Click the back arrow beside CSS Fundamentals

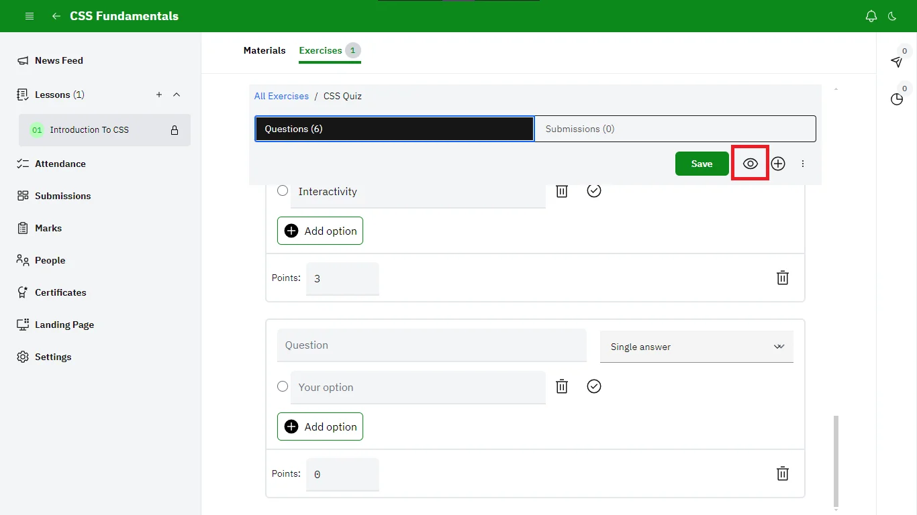pyautogui.click(x=56, y=16)
